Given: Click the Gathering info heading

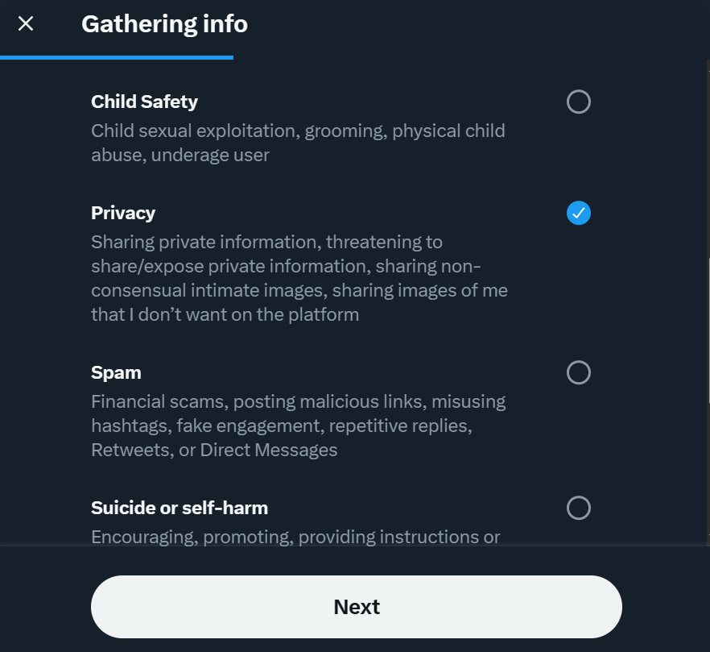Looking at the screenshot, I should click(164, 24).
